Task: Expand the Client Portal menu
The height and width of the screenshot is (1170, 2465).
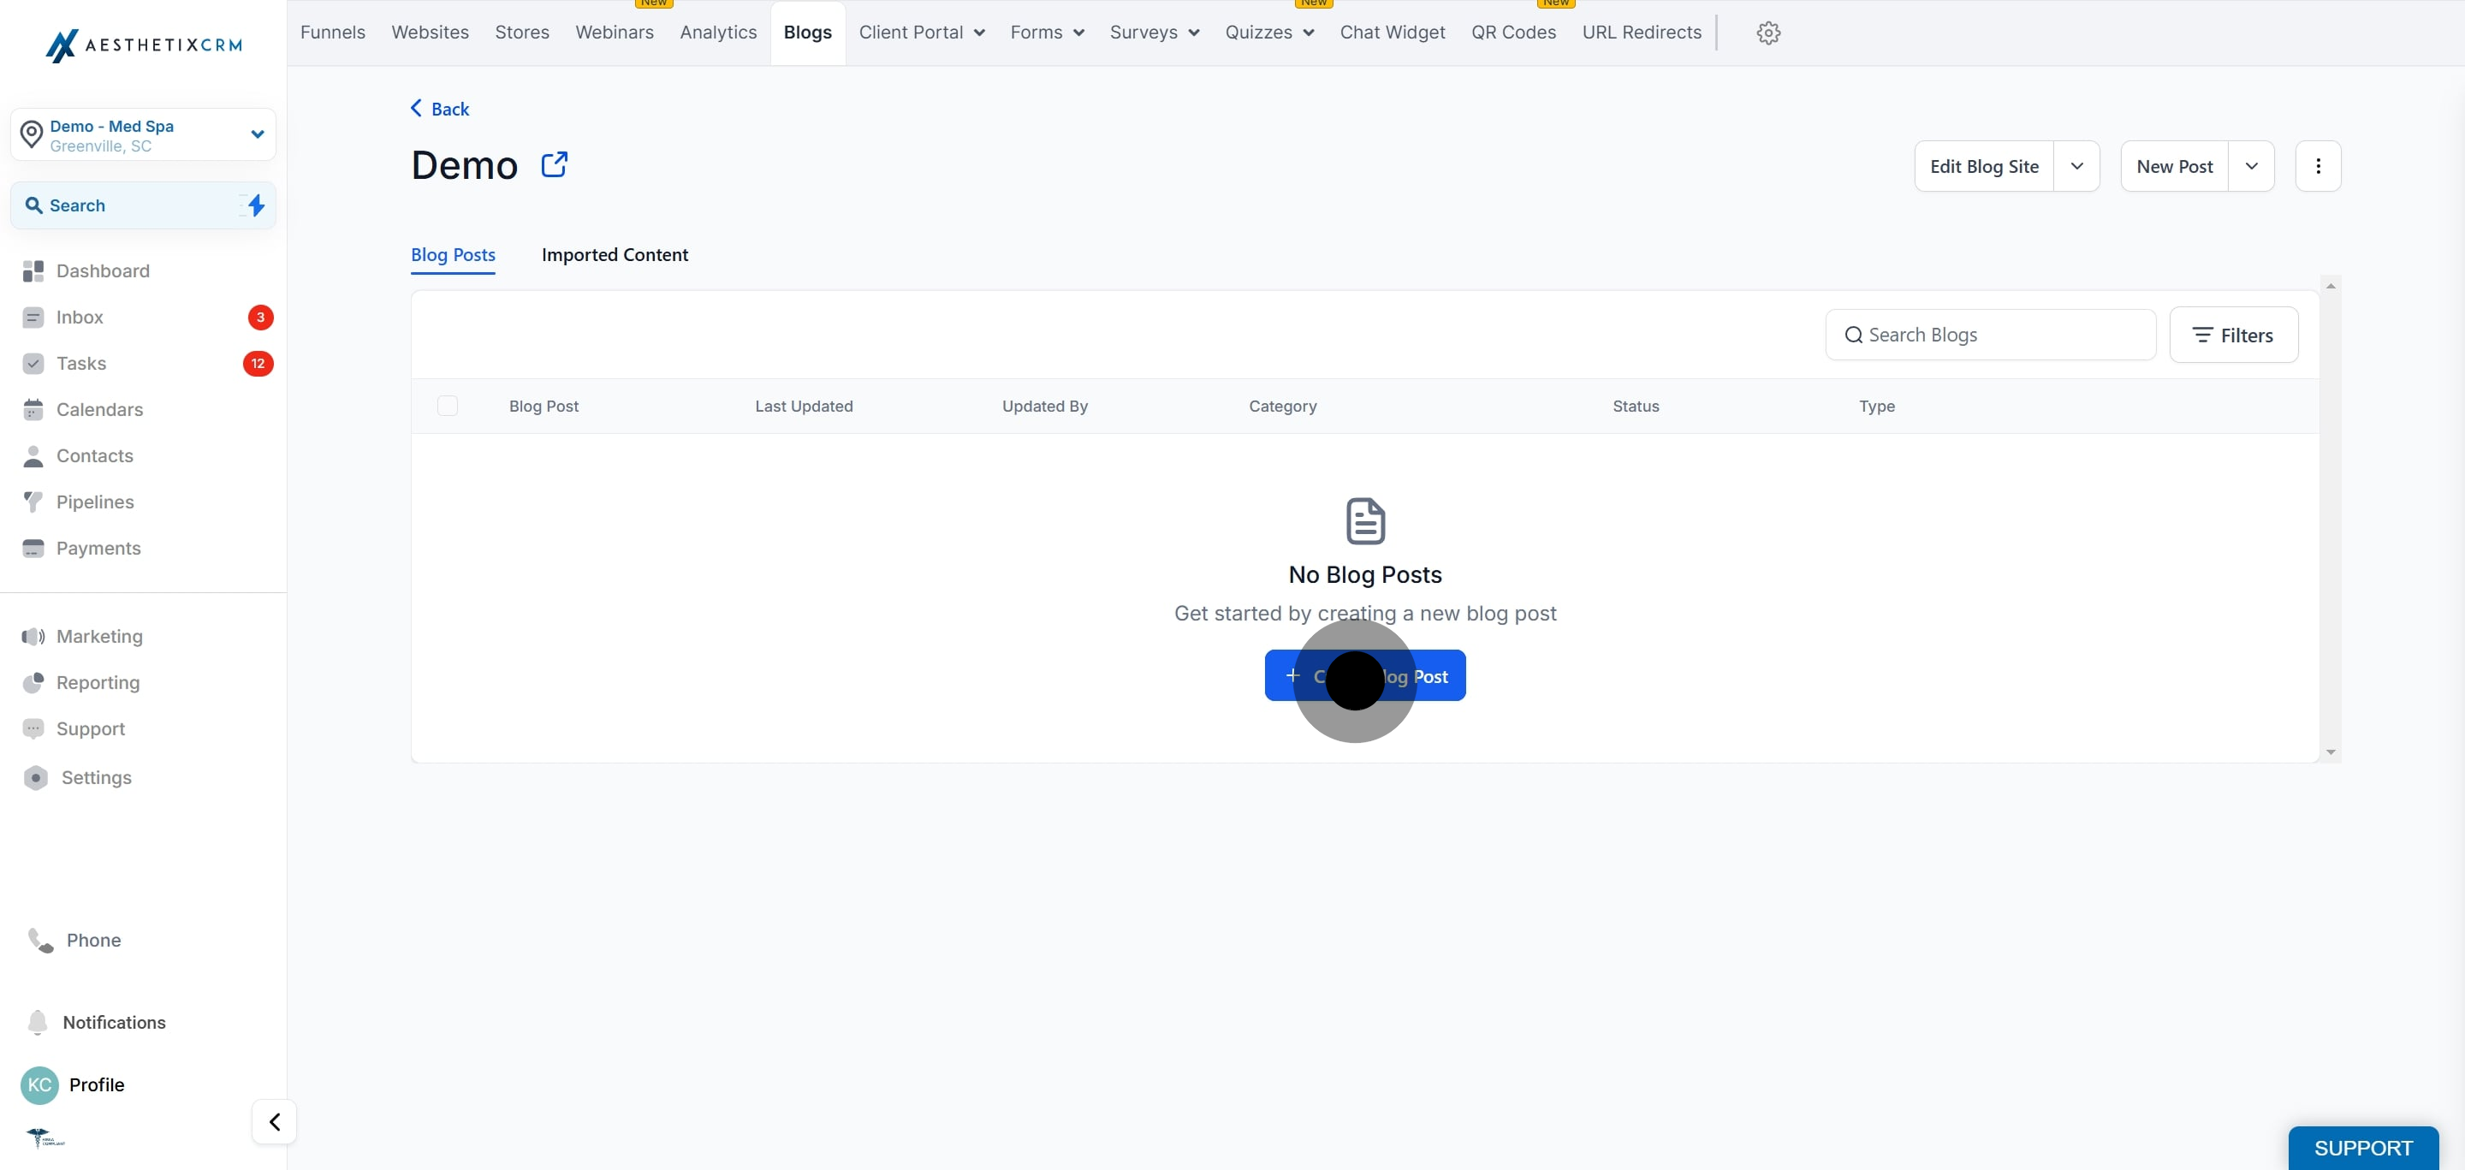Action: [921, 33]
